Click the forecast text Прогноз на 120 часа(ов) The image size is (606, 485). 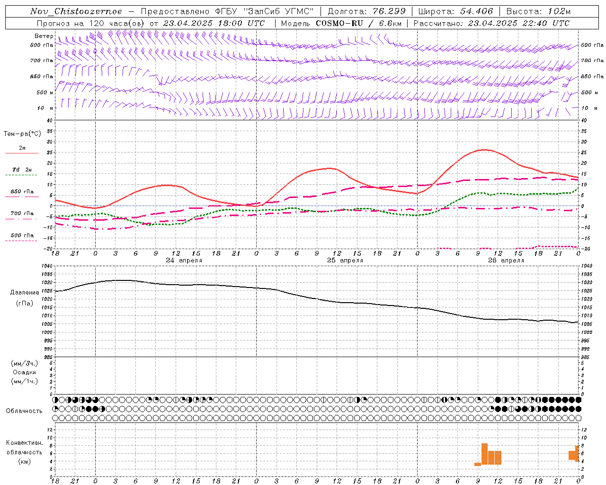(x=91, y=23)
